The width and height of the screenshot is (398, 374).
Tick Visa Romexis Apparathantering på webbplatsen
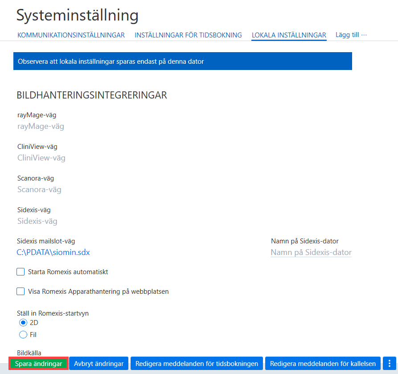(21, 291)
